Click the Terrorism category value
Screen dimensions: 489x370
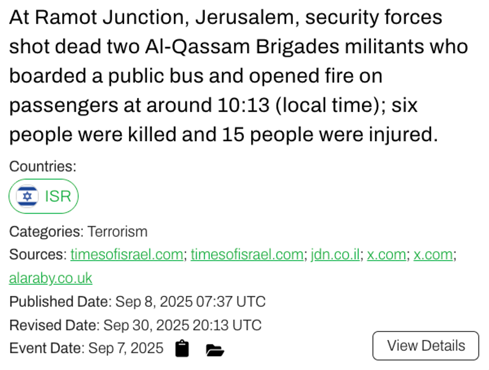coord(118,232)
